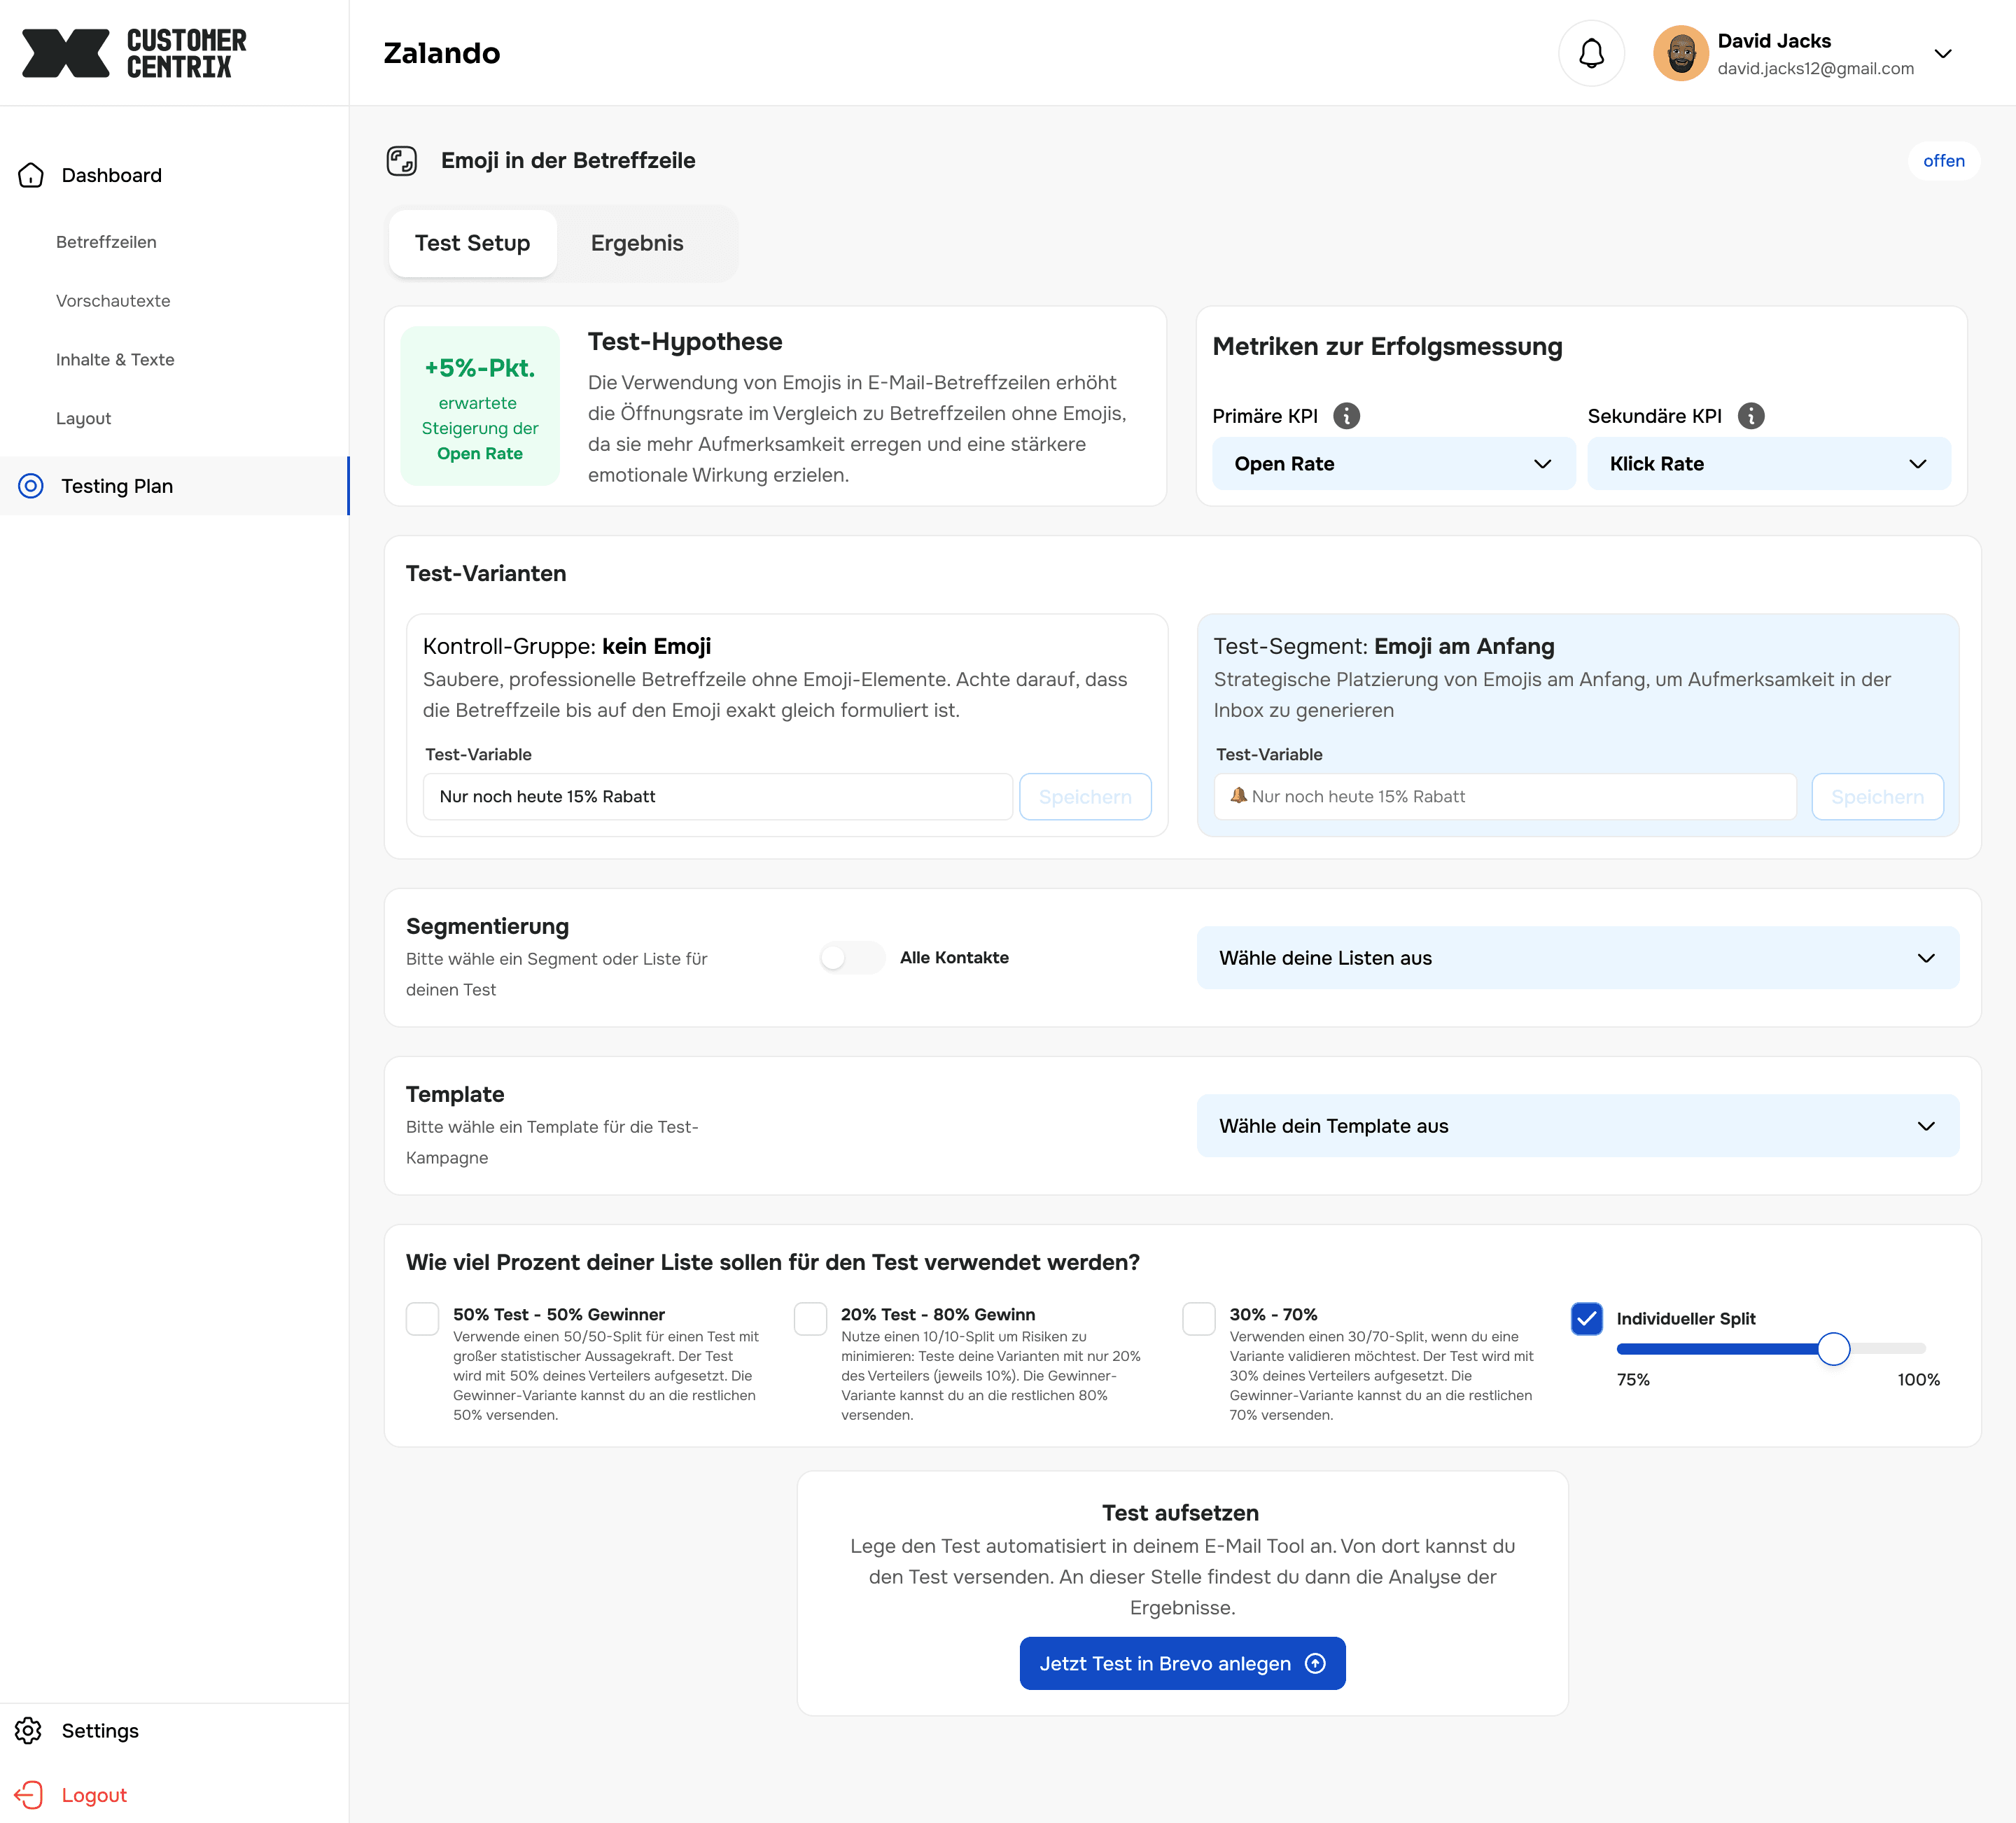Click the Sekundäre KPI info icon
Screen dimensions: 2016x1823
point(1750,416)
